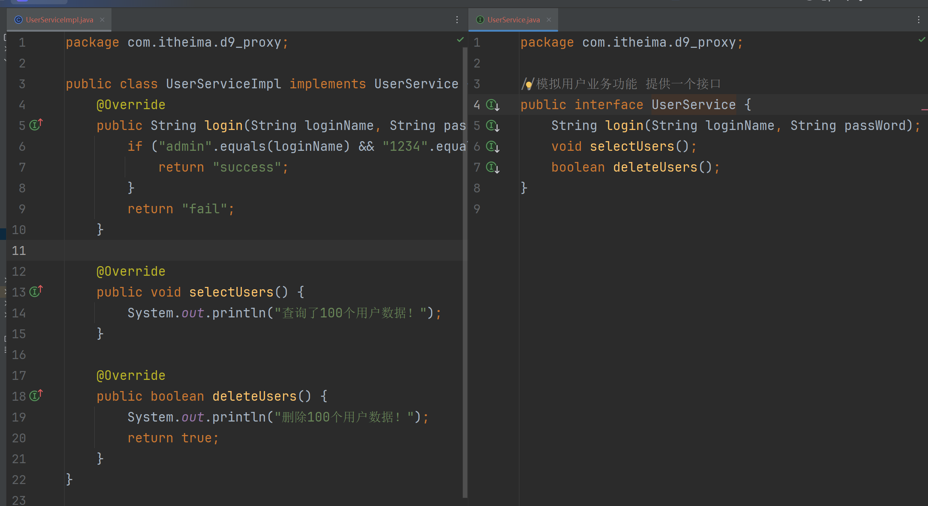Click the green inspection checkmark in UserService editor
928x506 pixels.
[x=921, y=40]
